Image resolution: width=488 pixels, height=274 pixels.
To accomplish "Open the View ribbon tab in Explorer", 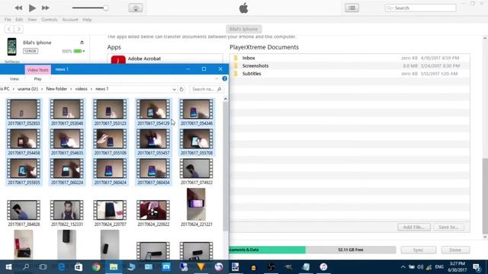I will tap(14, 79).
